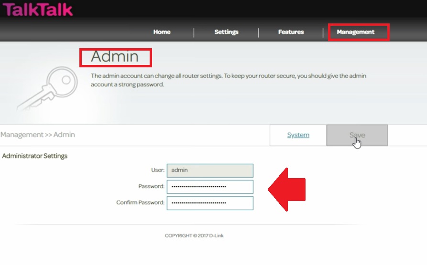427x265 pixels.
Task: Click the User label
Action: 157,170
